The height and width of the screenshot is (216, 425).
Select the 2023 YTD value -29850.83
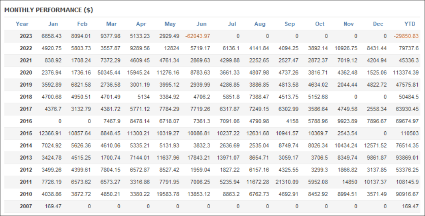pyautogui.click(x=406, y=36)
